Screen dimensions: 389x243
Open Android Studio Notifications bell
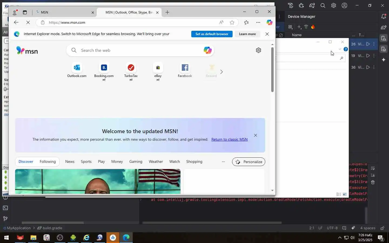click(384, 16)
